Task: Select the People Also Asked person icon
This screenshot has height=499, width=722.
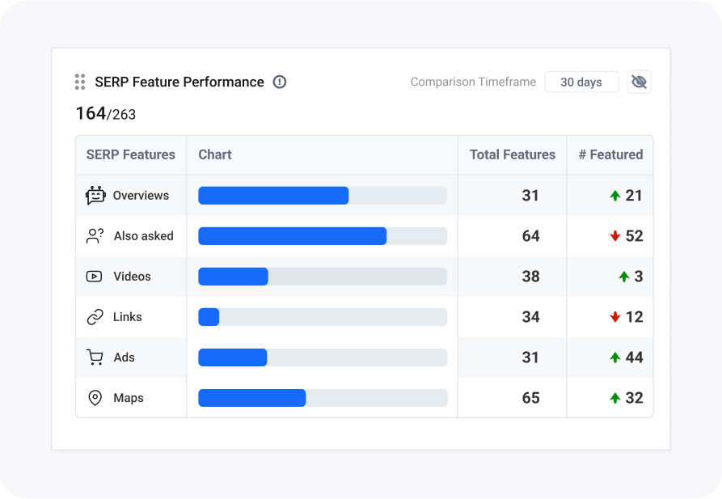Action: [94, 235]
